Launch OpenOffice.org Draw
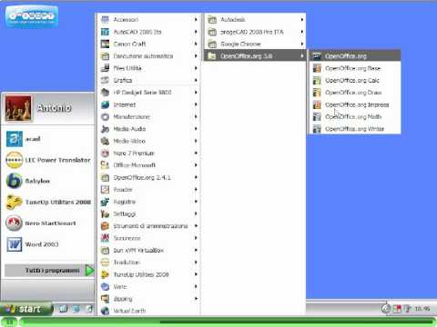This screenshot has width=437, height=327. 355,93
